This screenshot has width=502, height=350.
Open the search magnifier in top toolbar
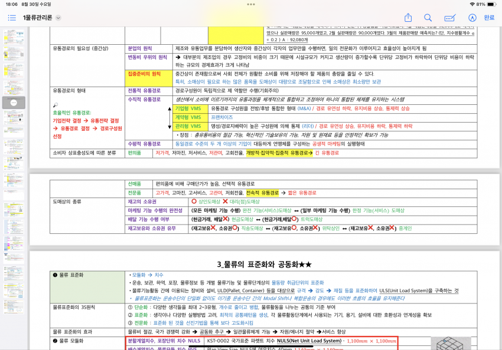coord(428,18)
